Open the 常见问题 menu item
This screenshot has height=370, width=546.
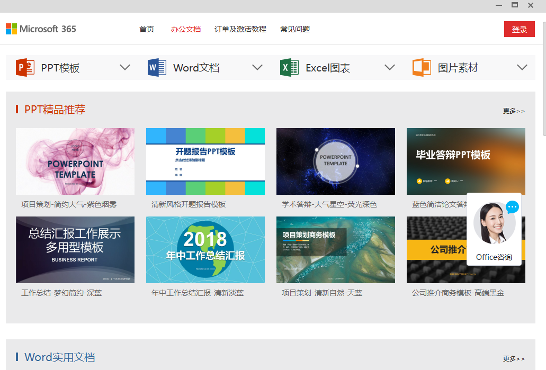pos(295,29)
